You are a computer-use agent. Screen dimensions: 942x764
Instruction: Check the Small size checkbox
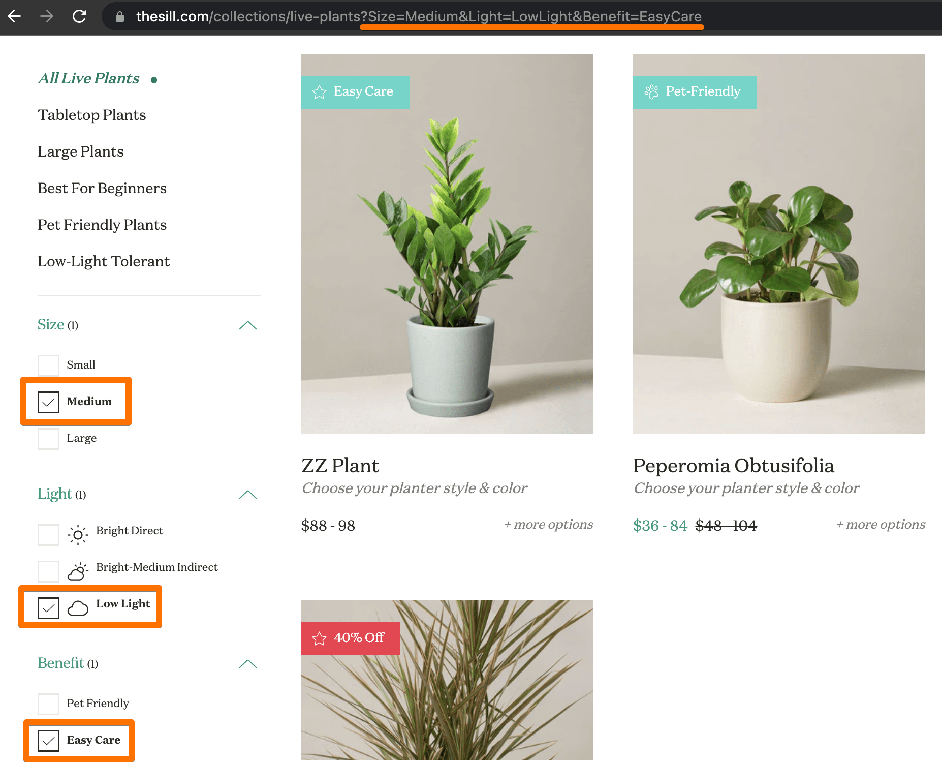point(48,365)
